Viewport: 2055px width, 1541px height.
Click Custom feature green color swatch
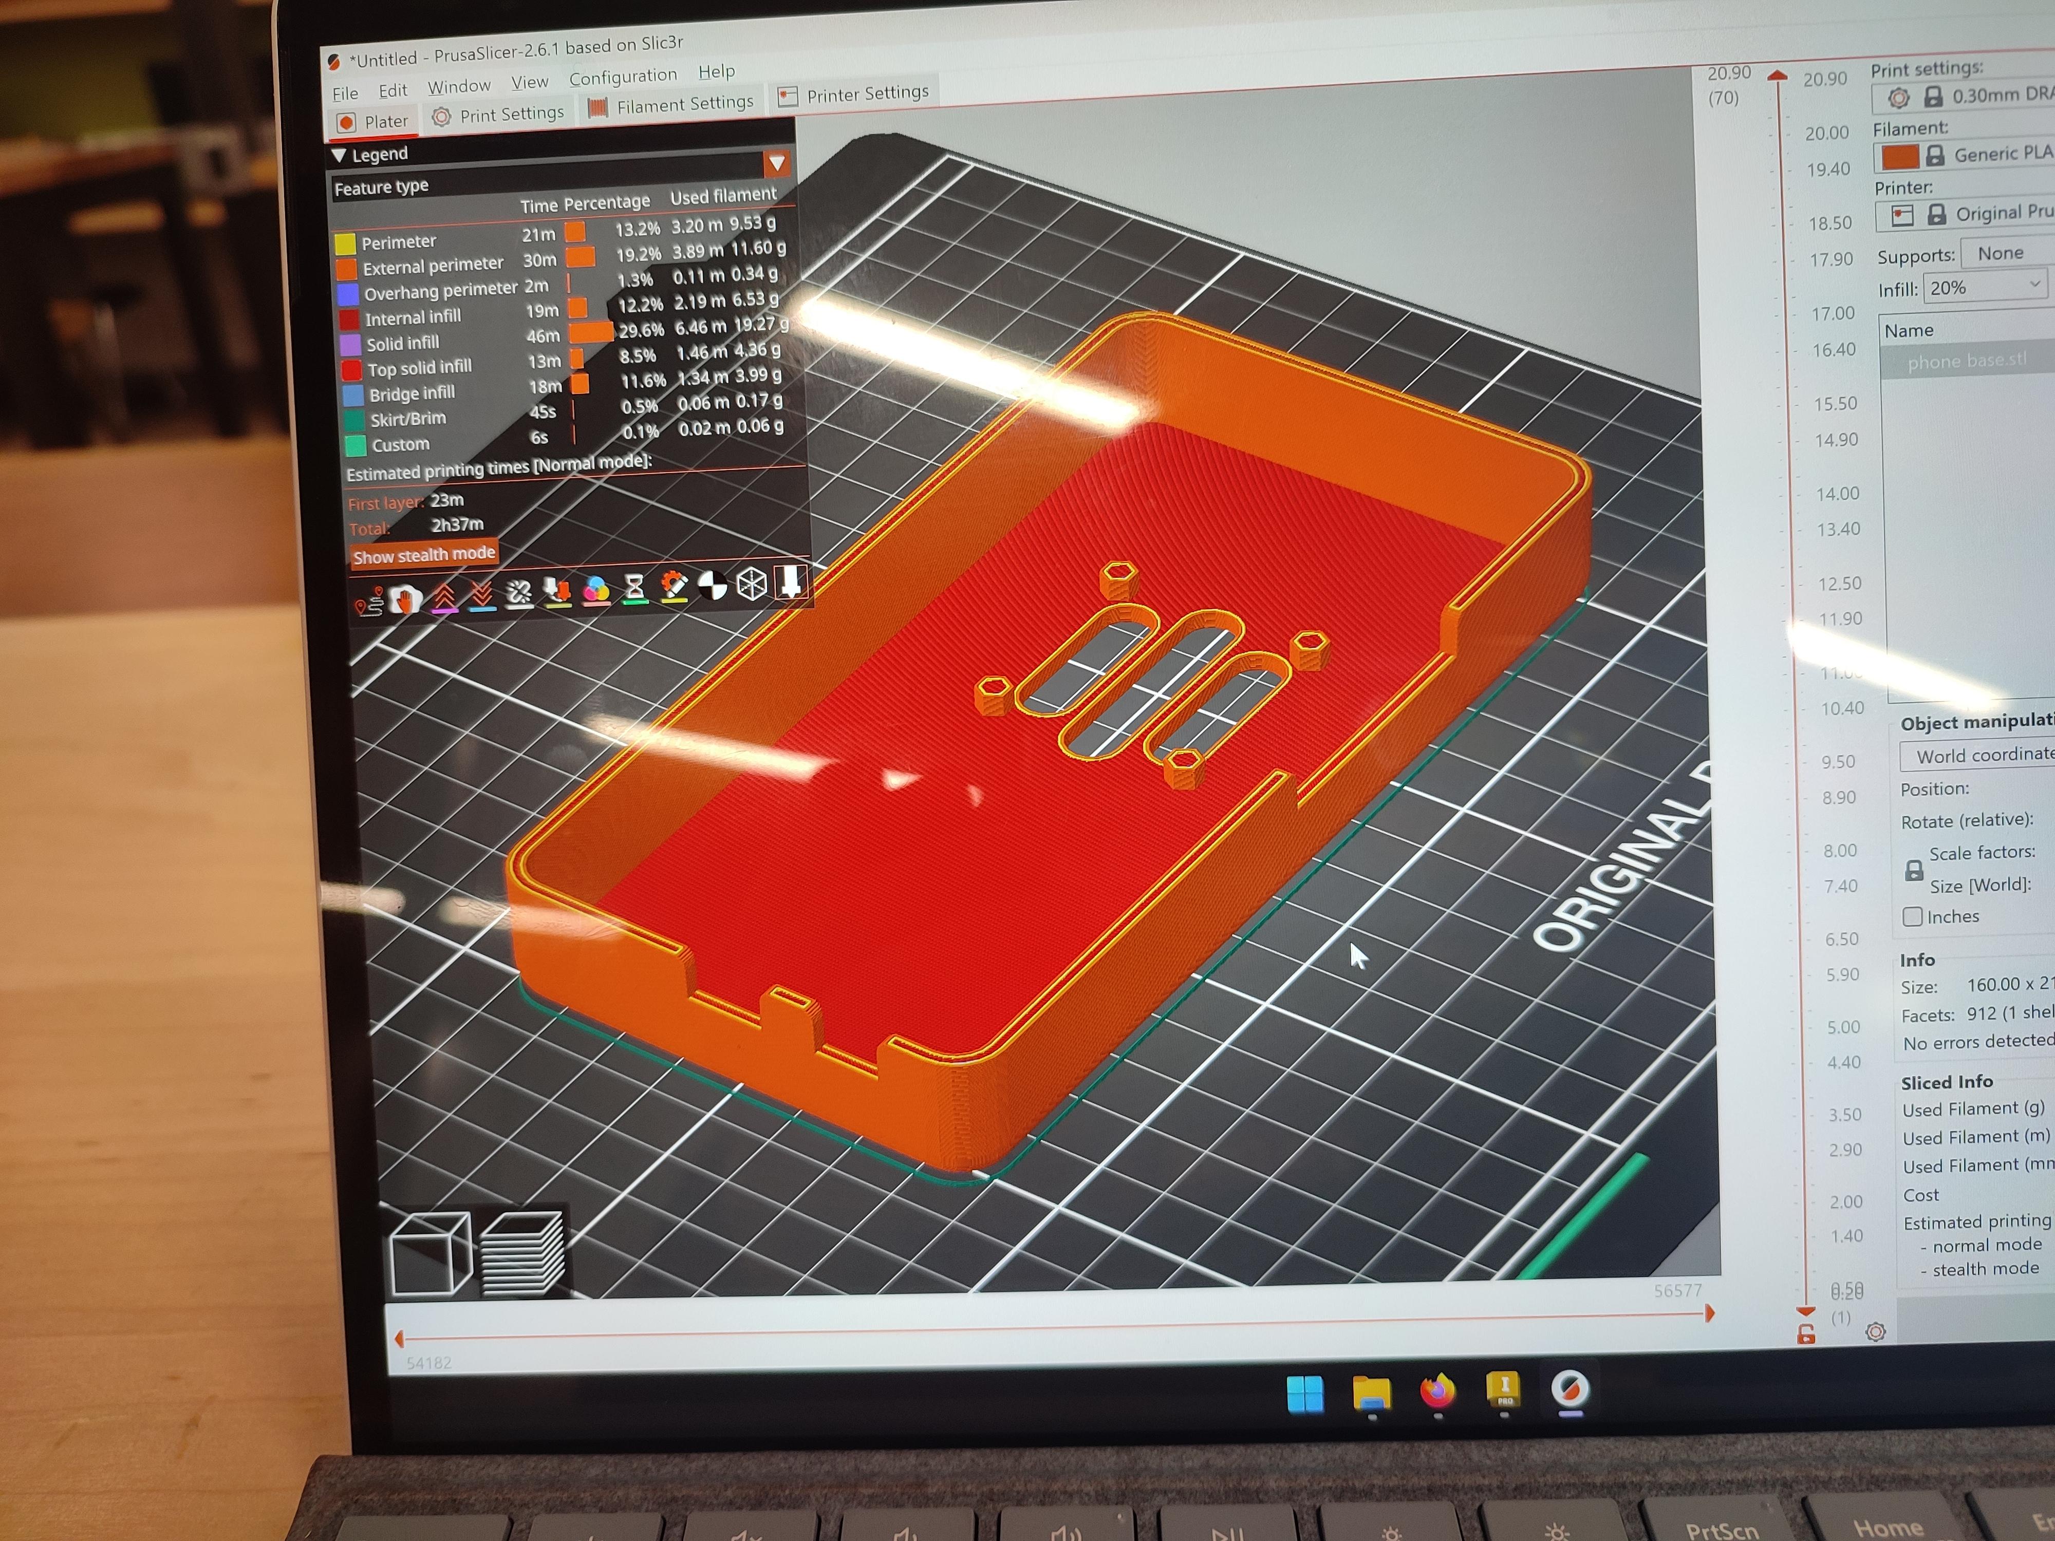point(355,446)
